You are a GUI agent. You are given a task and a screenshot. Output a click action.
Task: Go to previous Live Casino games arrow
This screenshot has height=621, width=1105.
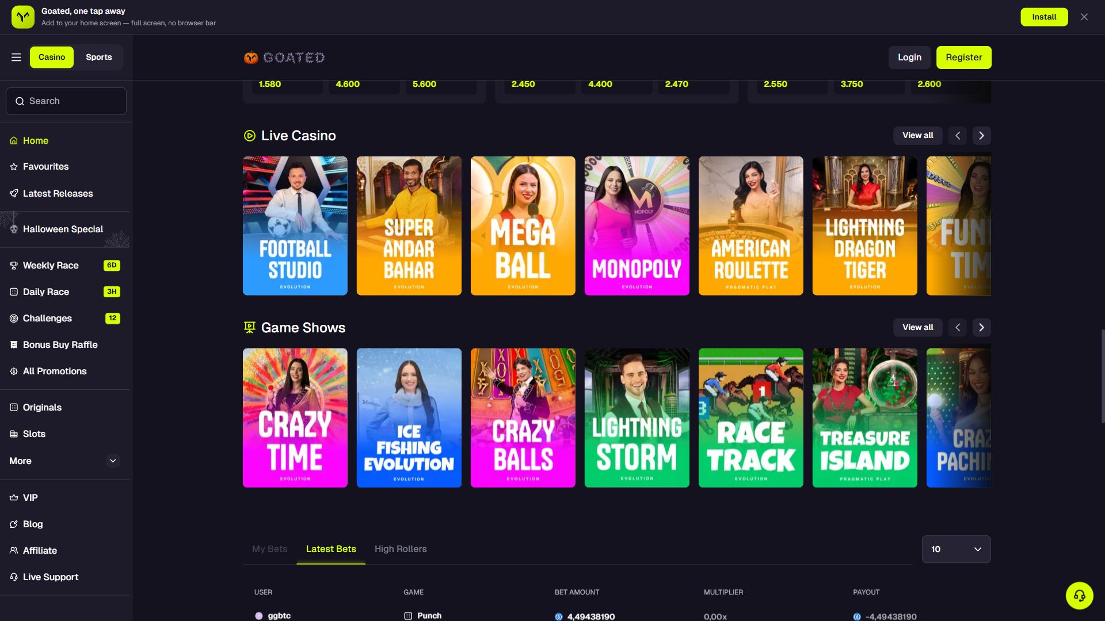958,136
